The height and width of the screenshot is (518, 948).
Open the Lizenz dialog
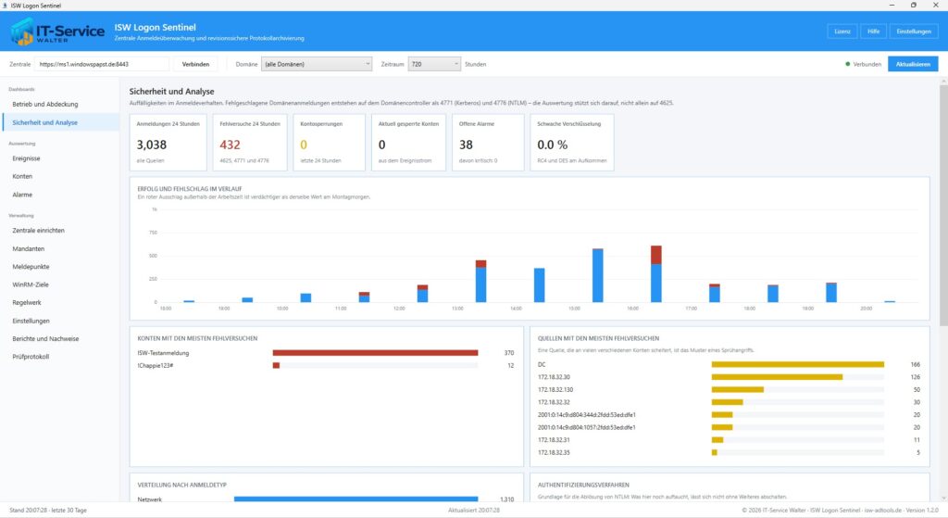[842, 32]
